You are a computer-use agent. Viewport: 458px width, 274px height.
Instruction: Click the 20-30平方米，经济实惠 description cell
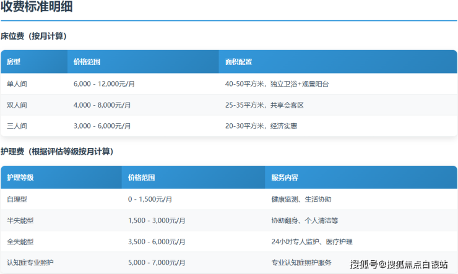coord(261,126)
